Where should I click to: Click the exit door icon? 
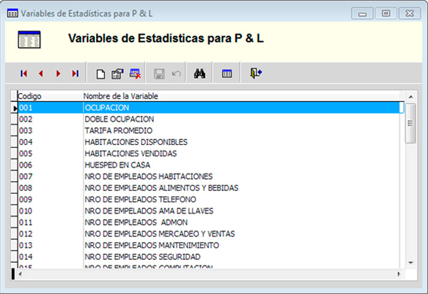(256, 73)
